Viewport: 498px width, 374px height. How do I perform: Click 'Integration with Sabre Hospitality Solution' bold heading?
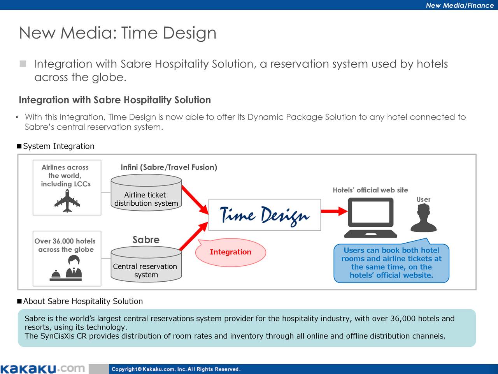tap(115, 100)
